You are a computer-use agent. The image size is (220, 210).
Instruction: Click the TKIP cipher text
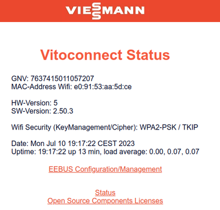click(x=190, y=127)
